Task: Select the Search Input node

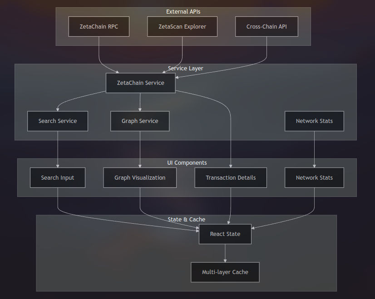Action: pos(58,177)
